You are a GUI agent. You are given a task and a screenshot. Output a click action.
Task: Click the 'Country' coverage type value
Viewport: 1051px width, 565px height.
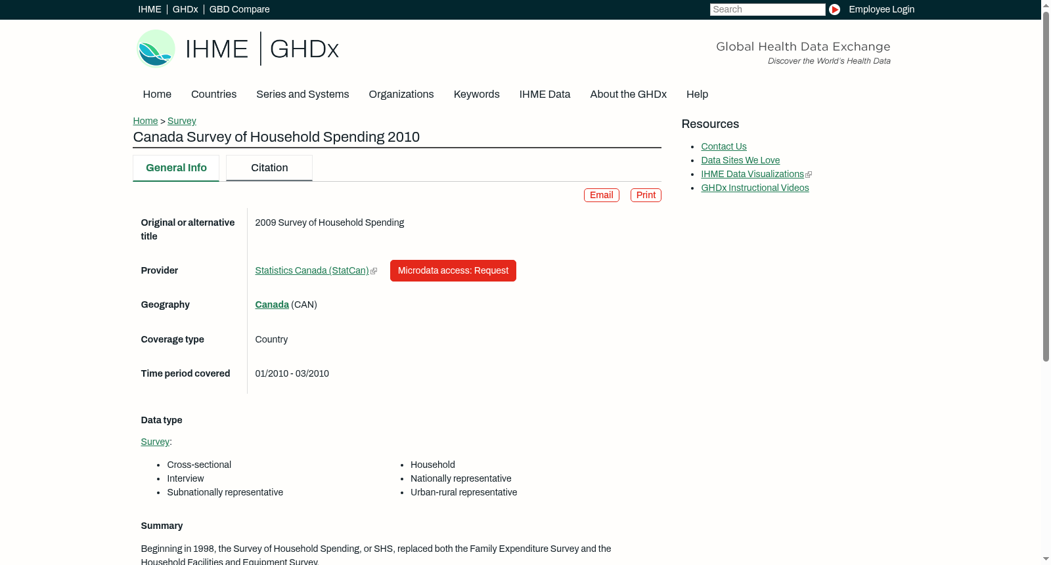(x=271, y=340)
